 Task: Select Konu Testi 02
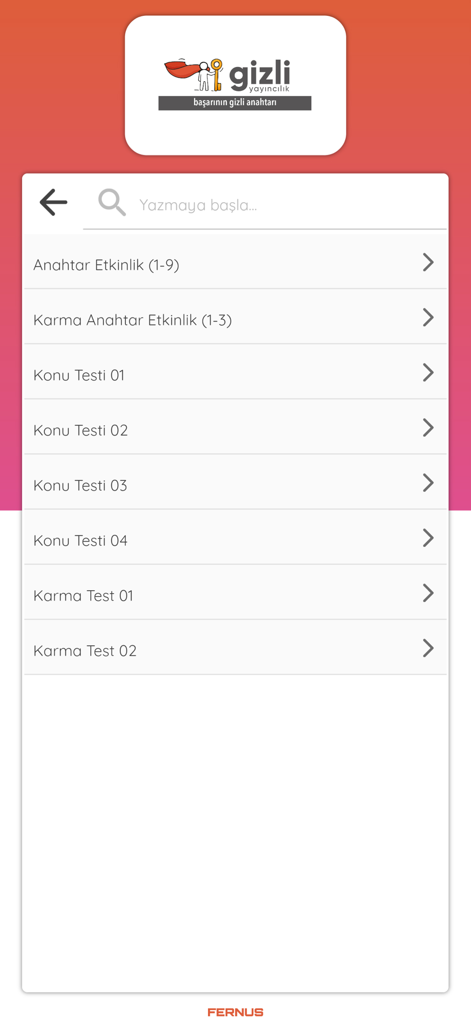point(235,427)
